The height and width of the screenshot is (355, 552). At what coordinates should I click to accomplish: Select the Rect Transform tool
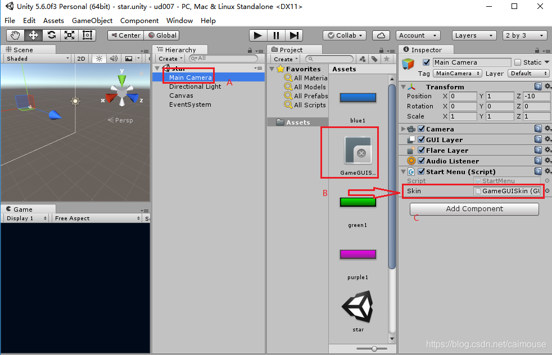(x=87, y=35)
